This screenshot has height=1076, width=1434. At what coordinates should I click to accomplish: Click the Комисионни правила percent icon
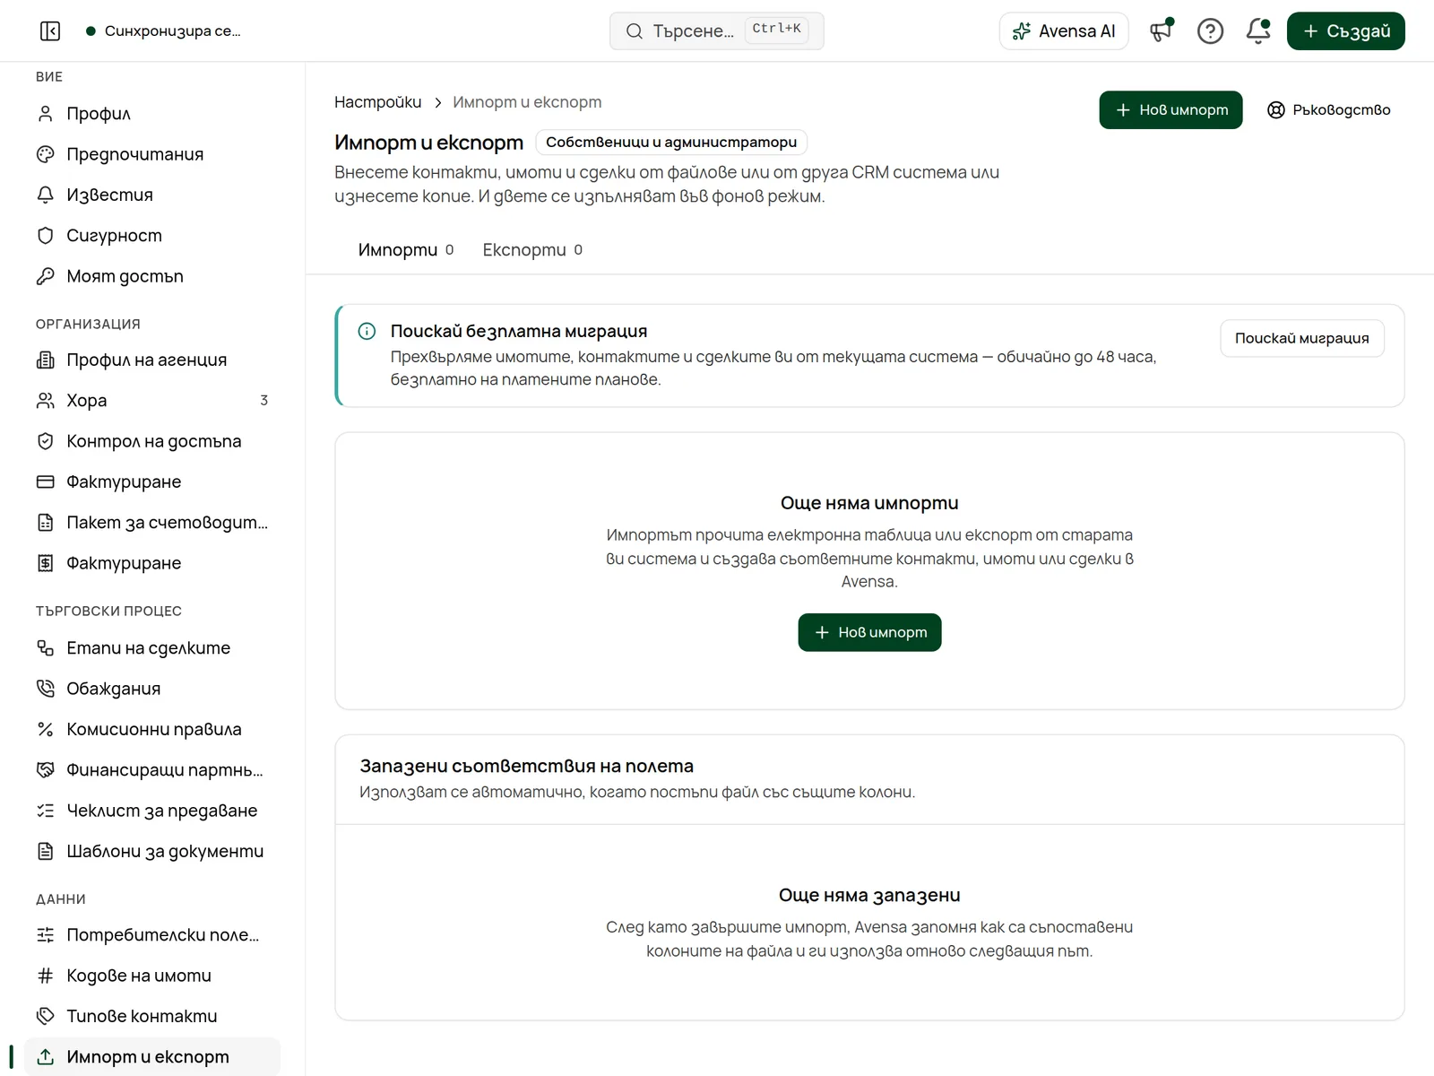pos(46,729)
